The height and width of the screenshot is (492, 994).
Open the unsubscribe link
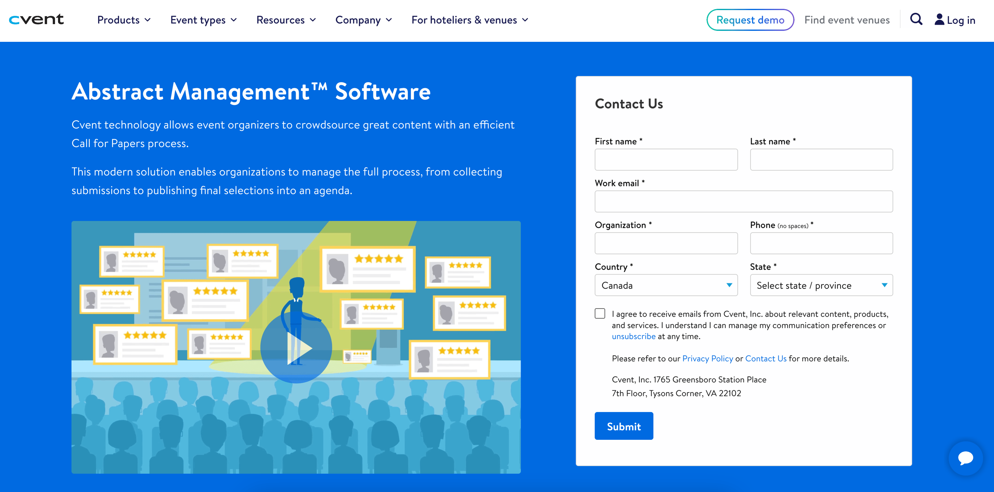[633, 336]
